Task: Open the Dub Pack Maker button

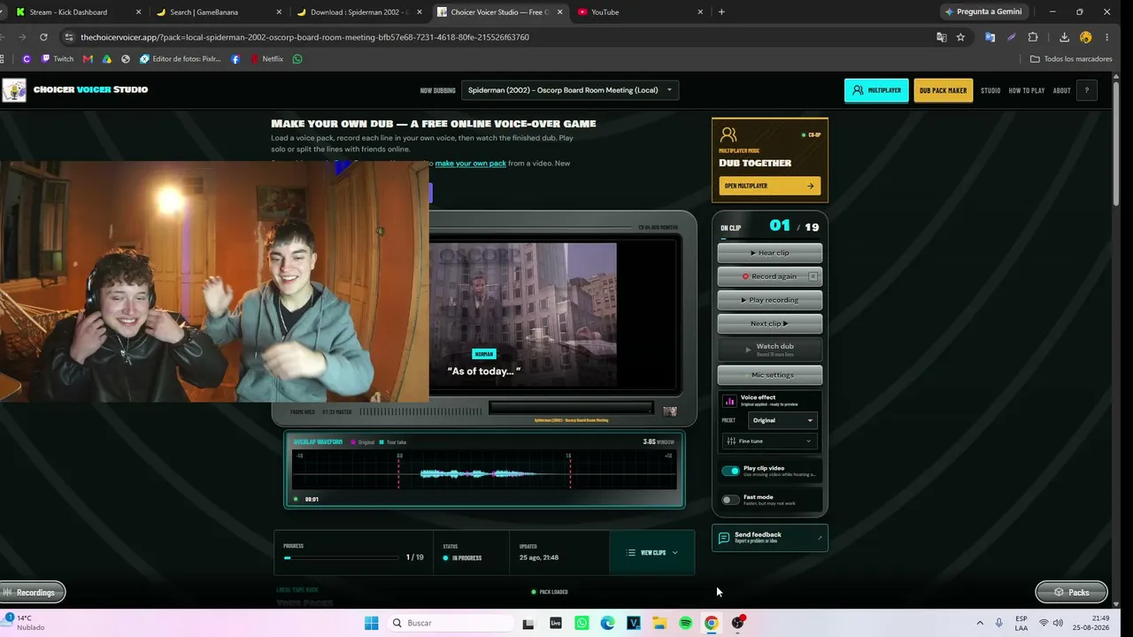Action: click(x=943, y=90)
